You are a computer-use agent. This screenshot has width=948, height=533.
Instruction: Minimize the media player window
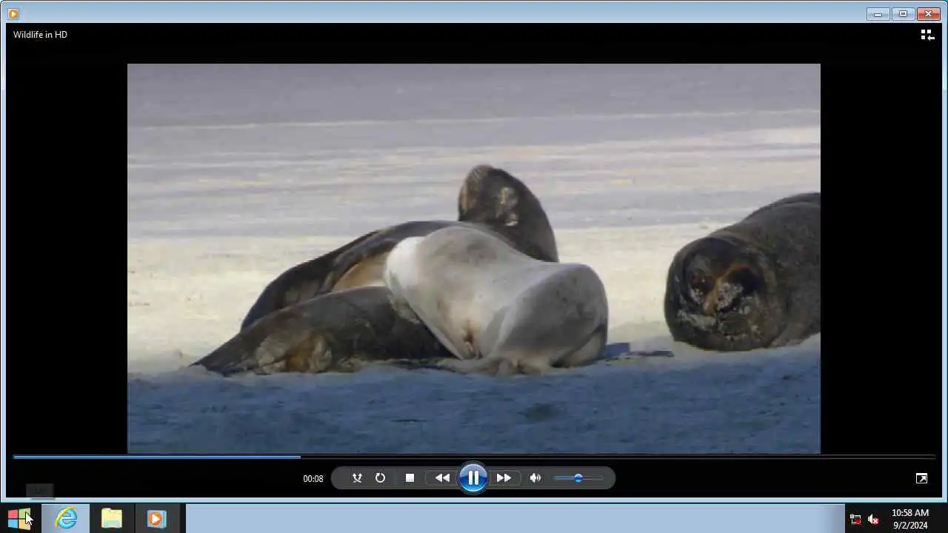point(878,14)
